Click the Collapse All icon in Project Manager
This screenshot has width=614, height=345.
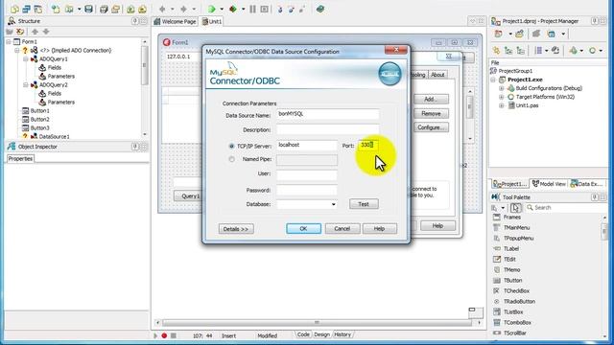tap(520, 51)
